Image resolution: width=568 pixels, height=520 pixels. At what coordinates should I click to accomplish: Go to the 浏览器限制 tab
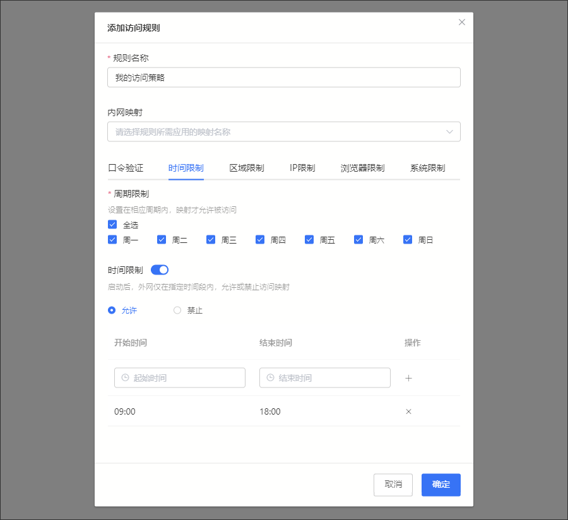(x=362, y=168)
